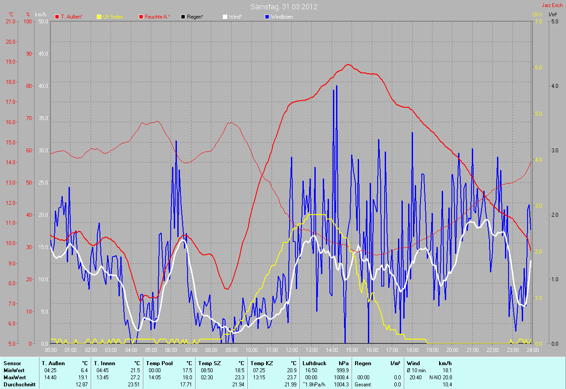This screenshot has width=566, height=389.
Task: Click the red T. Außen legend swatch
Action: (57, 17)
